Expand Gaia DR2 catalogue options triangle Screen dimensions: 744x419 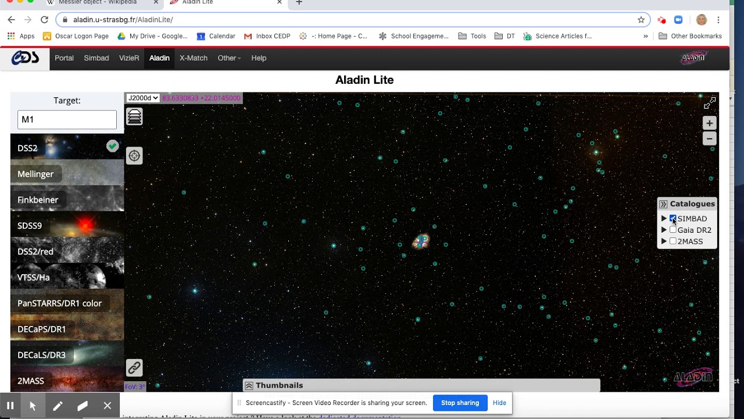coord(664,230)
